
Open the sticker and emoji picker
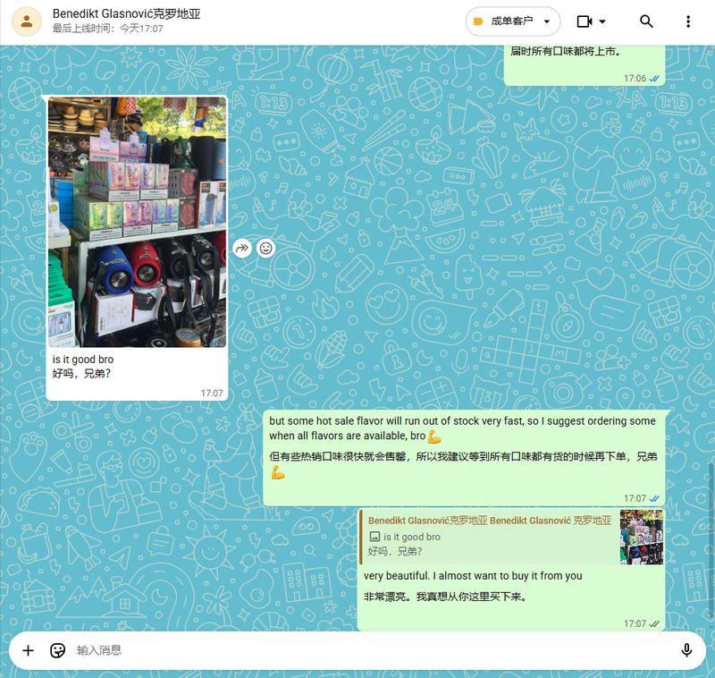(57, 650)
